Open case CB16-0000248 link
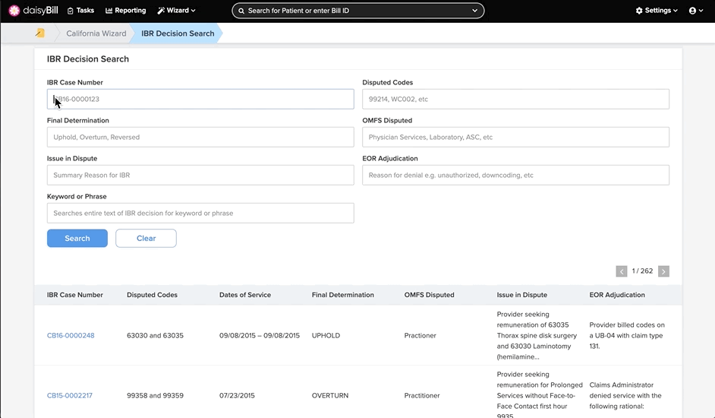 coord(71,335)
